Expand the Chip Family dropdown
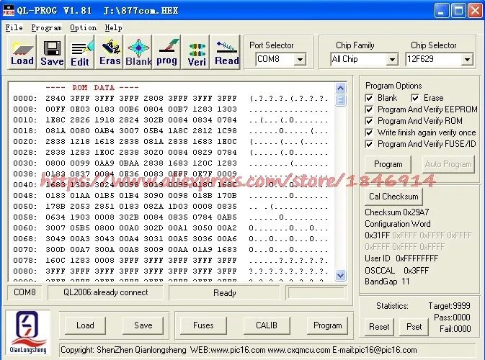 (392, 59)
